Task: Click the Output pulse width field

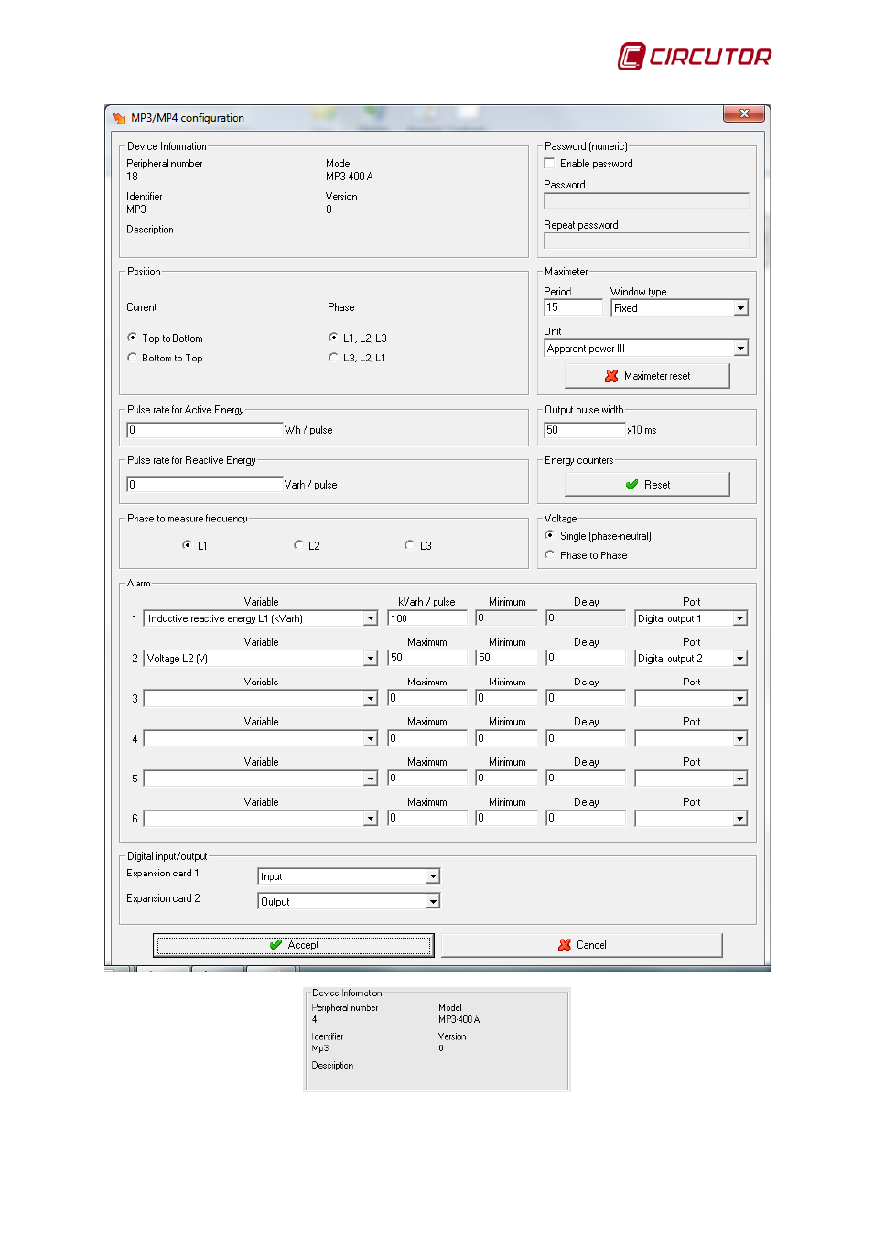Action: tap(584, 430)
